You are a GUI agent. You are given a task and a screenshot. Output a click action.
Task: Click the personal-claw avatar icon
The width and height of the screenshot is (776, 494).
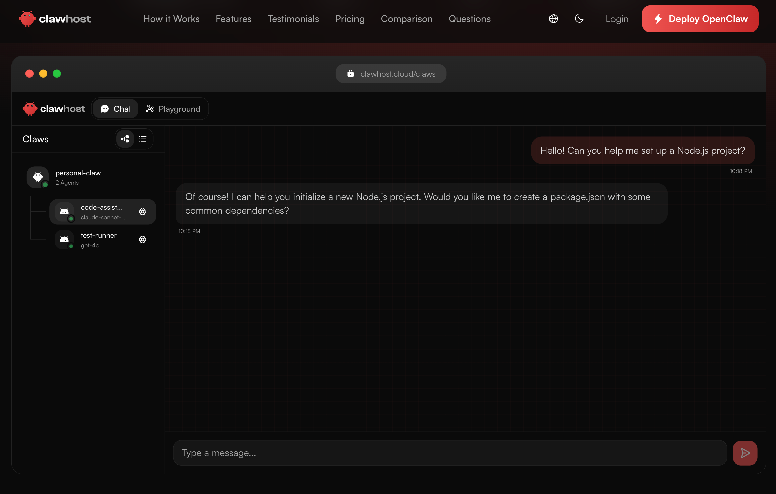pos(38,177)
